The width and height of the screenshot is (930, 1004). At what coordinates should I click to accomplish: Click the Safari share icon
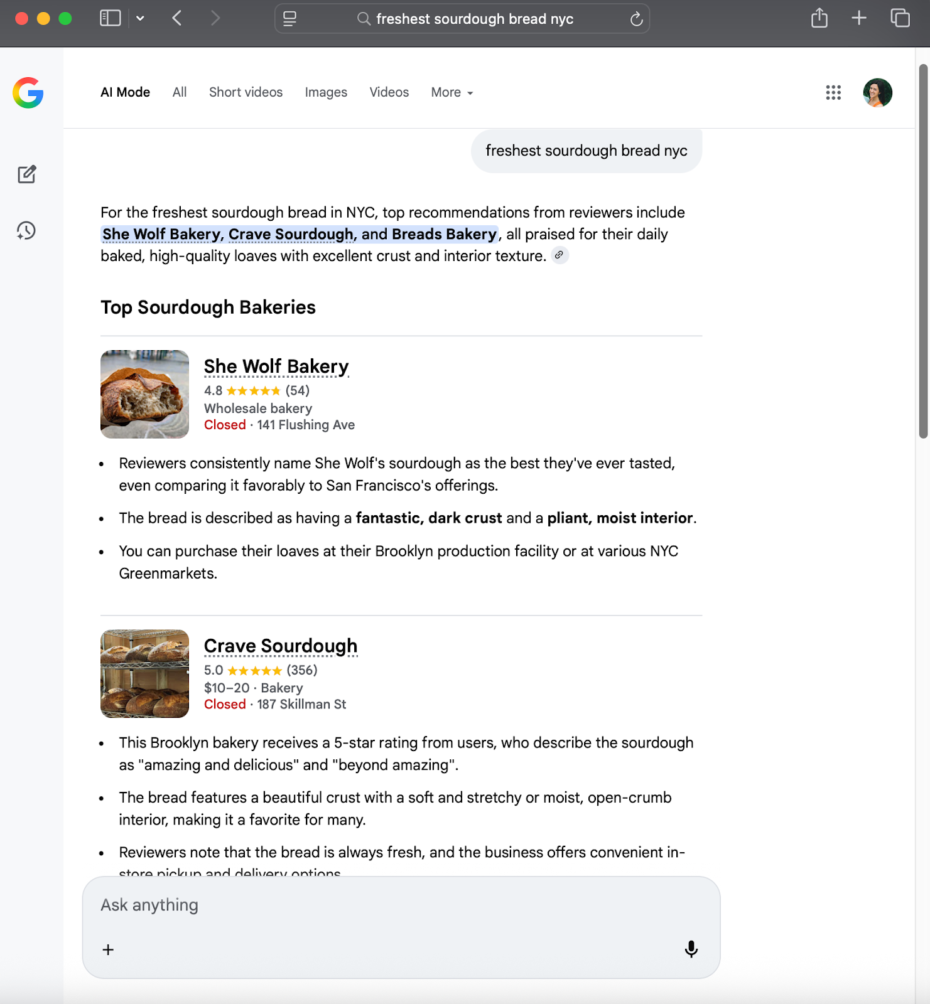pos(819,18)
